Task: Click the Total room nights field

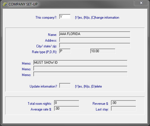Action: (67, 103)
